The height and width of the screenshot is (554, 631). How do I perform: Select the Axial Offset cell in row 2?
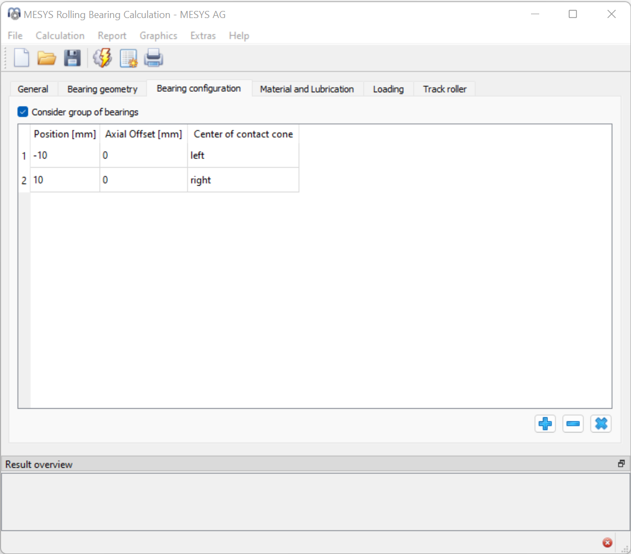(143, 180)
